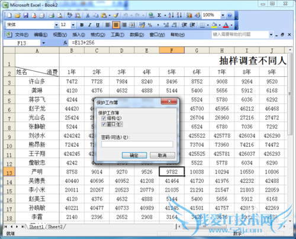Sort ascending with the A-Z icon
Viewport: 296px width, 239px height.
[171, 15]
